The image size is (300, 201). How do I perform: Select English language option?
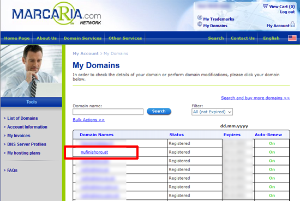[x=271, y=38]
